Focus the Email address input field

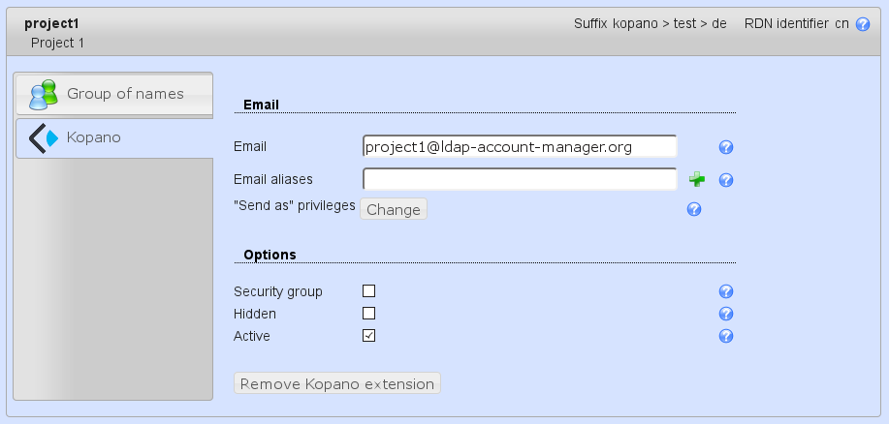click(519, 146)
